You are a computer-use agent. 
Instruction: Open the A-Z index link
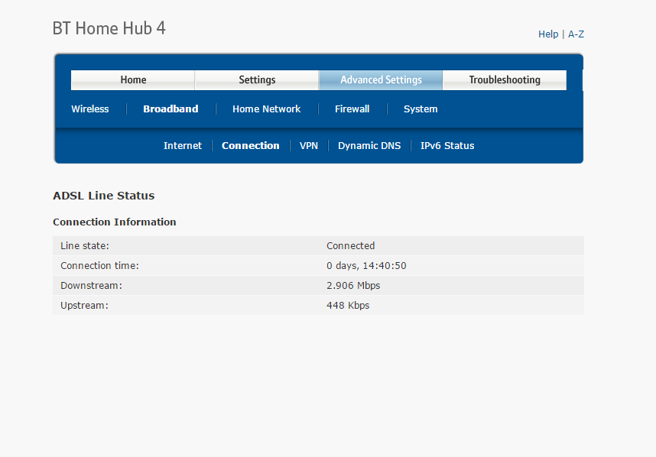coord(576,34)
